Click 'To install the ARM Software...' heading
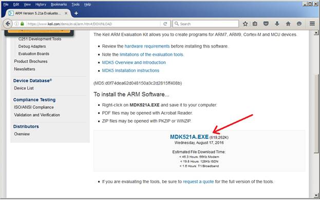Image resolution: width=320 pixels, height=200 pixels. [131, 94]
